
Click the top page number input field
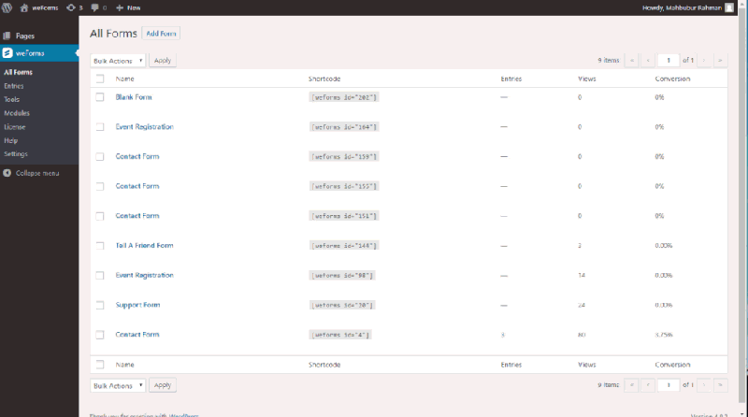pos(669,60)
